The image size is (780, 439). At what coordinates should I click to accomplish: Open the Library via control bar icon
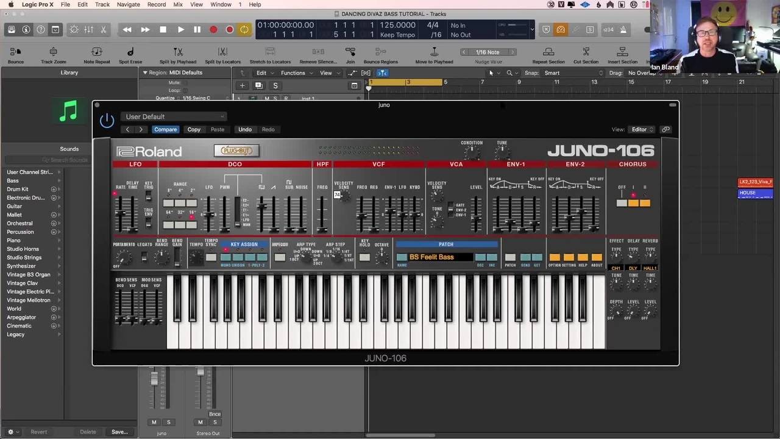pyautogui.click(x=12, y=29)
